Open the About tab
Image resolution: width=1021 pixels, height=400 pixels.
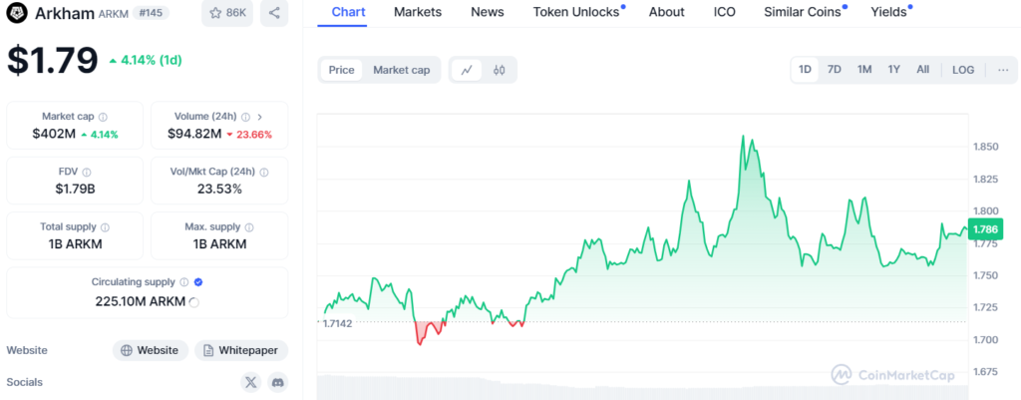667,12
